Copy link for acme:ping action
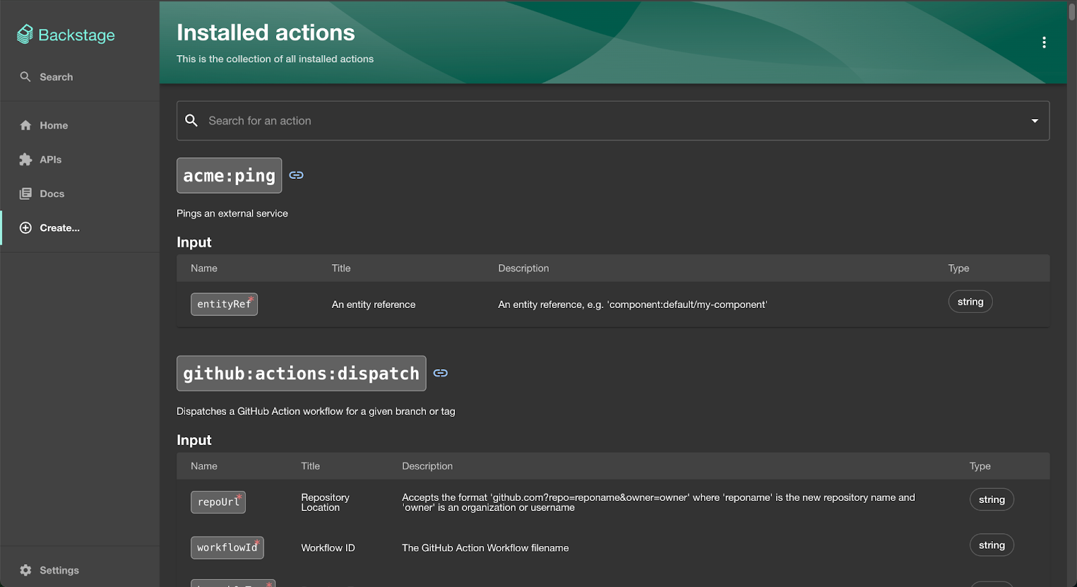The width and height of the screenshot is (1077, 587). (296, 175)
